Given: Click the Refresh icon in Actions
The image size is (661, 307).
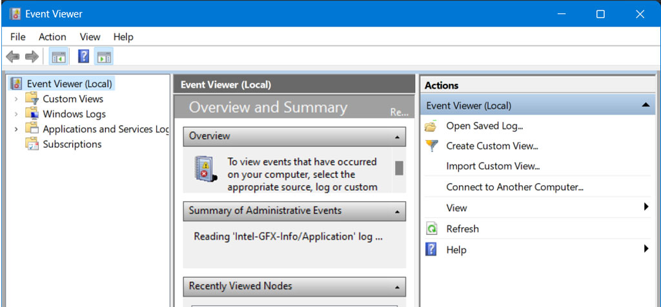Looking at the screenshot, I should coord(431,229).
